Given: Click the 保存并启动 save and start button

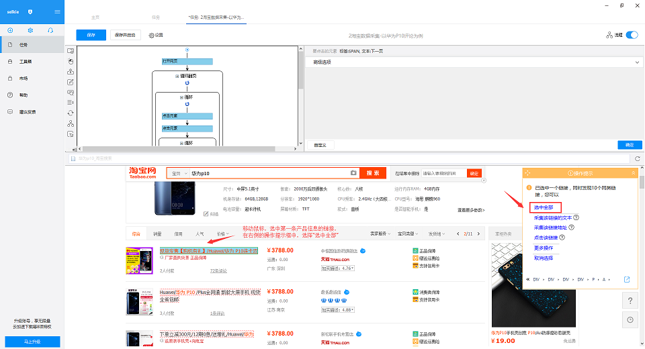Looking at the screenshot, I should pyautogui.click(x=125, y=35).
